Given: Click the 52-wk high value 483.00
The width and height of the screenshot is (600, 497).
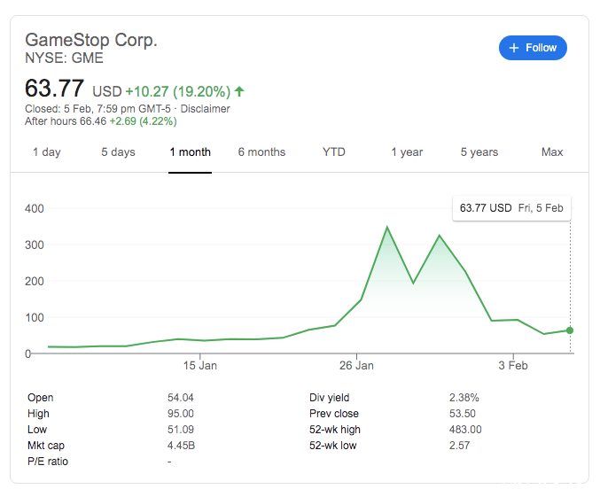Looking at the screenshot, I should point(465,430).
